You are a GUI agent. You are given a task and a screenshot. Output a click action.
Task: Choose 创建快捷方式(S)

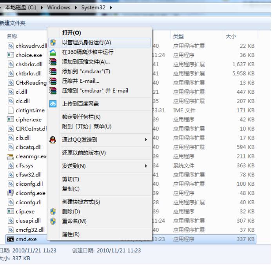[100, 202]
